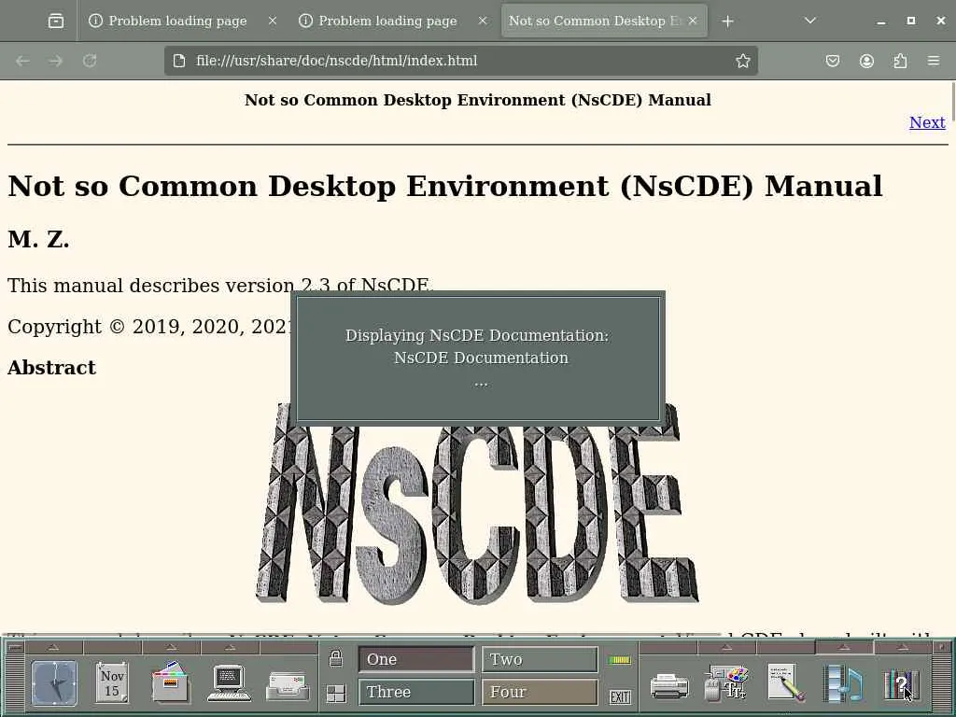
Task: Switch to workspace Four
Action: [540, 692]
